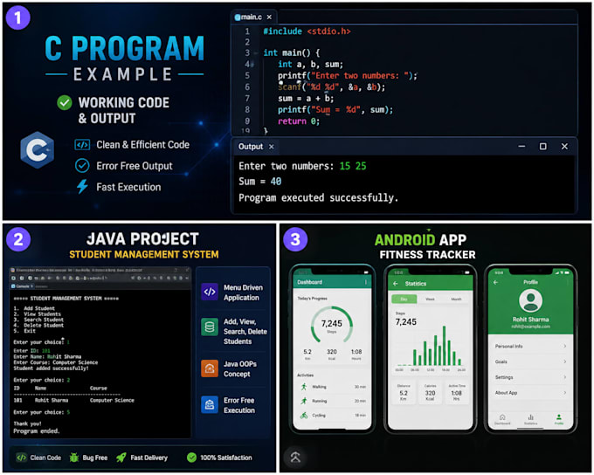Collapse the fold arrow at int main() line
The width and height of the screenshot is (594, 475).
pyautogui.click(x=256, y=53)
